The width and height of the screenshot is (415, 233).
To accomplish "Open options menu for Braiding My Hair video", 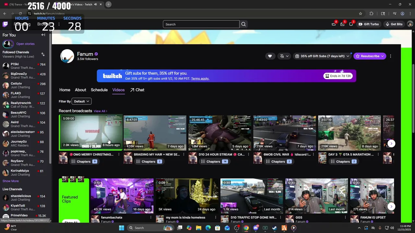I will point(184,155).
